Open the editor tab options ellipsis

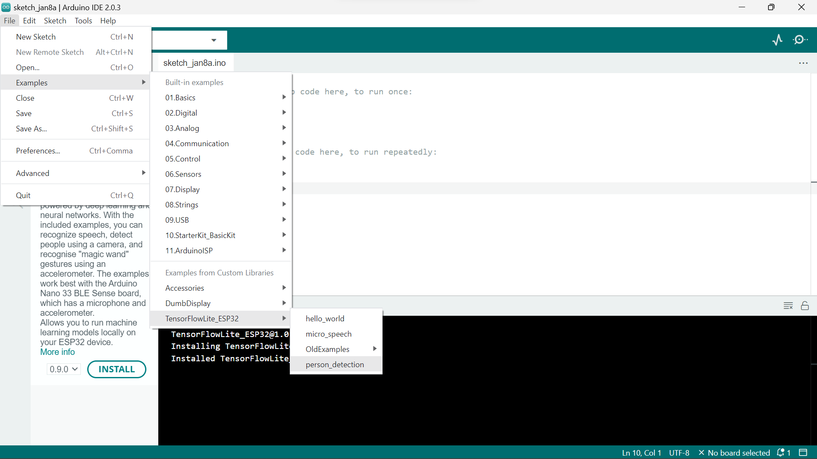[x=803, y=63]
